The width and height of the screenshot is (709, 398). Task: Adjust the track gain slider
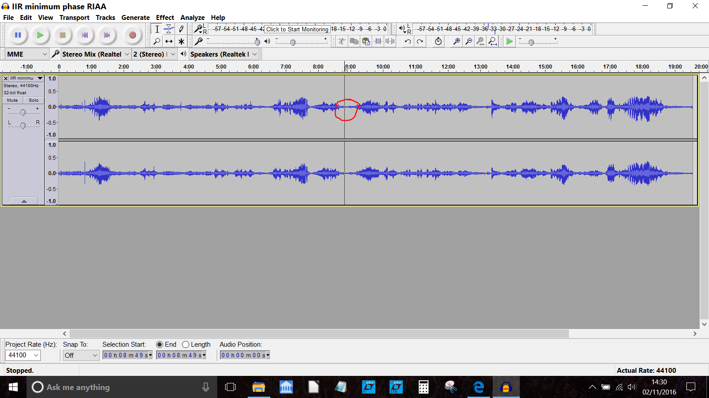23,112
